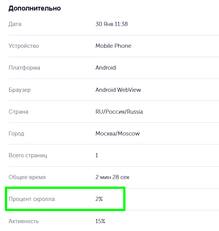
Task: Select the Общее время label
Action: point(27,177)
